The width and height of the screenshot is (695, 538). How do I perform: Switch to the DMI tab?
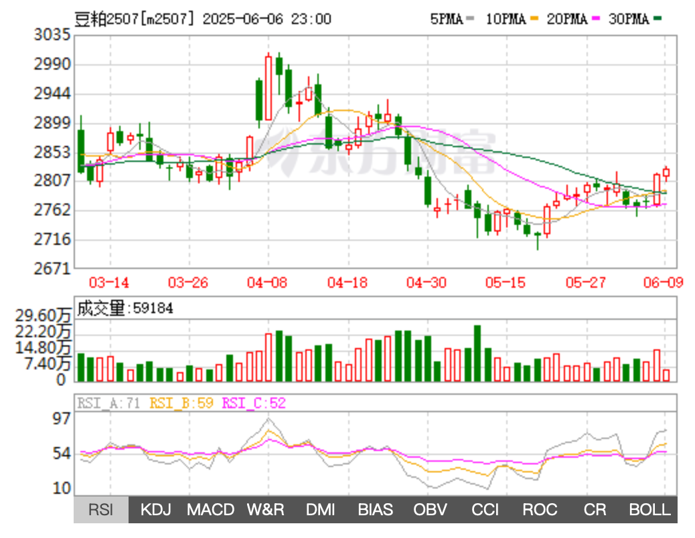tap(321, 510)
